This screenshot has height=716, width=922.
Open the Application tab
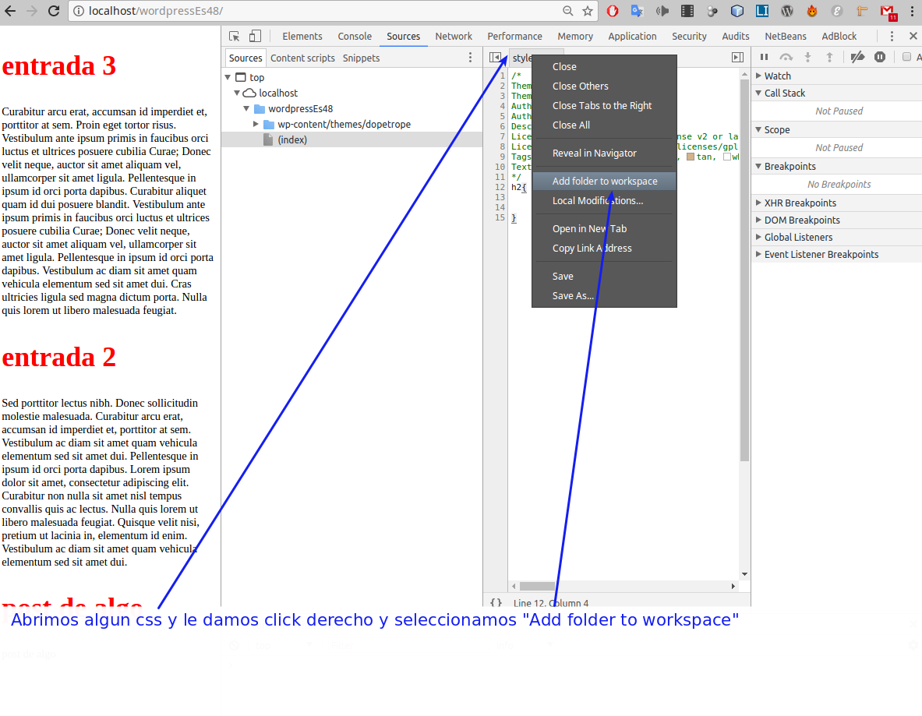(632, 36)
